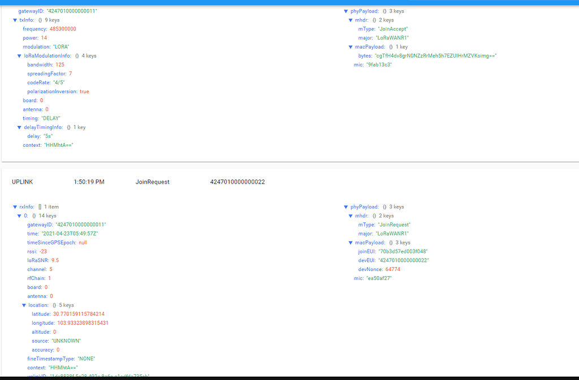Screen dimensions: 579x380
Task: Collapse mhdr above mType "JoinAccept"
Action: tap(351, 20)
